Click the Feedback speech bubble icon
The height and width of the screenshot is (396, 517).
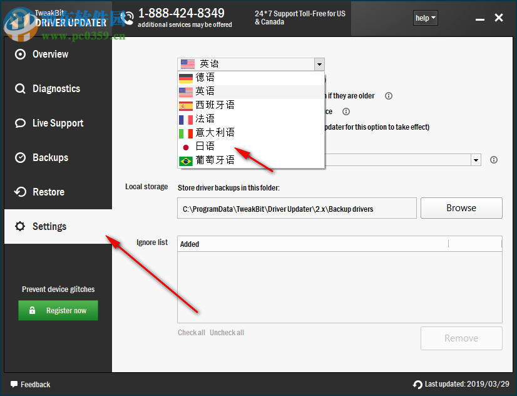coord(13,384)
